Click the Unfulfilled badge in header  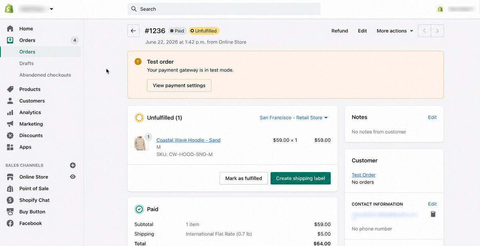click(204, 31)
